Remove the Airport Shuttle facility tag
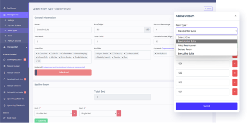This screenshot has width=247, height=123. point(96,54)
